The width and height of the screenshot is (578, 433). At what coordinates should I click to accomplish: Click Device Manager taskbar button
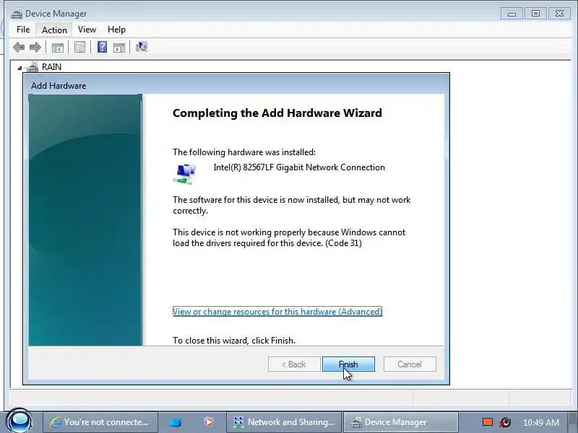point(401,422)
